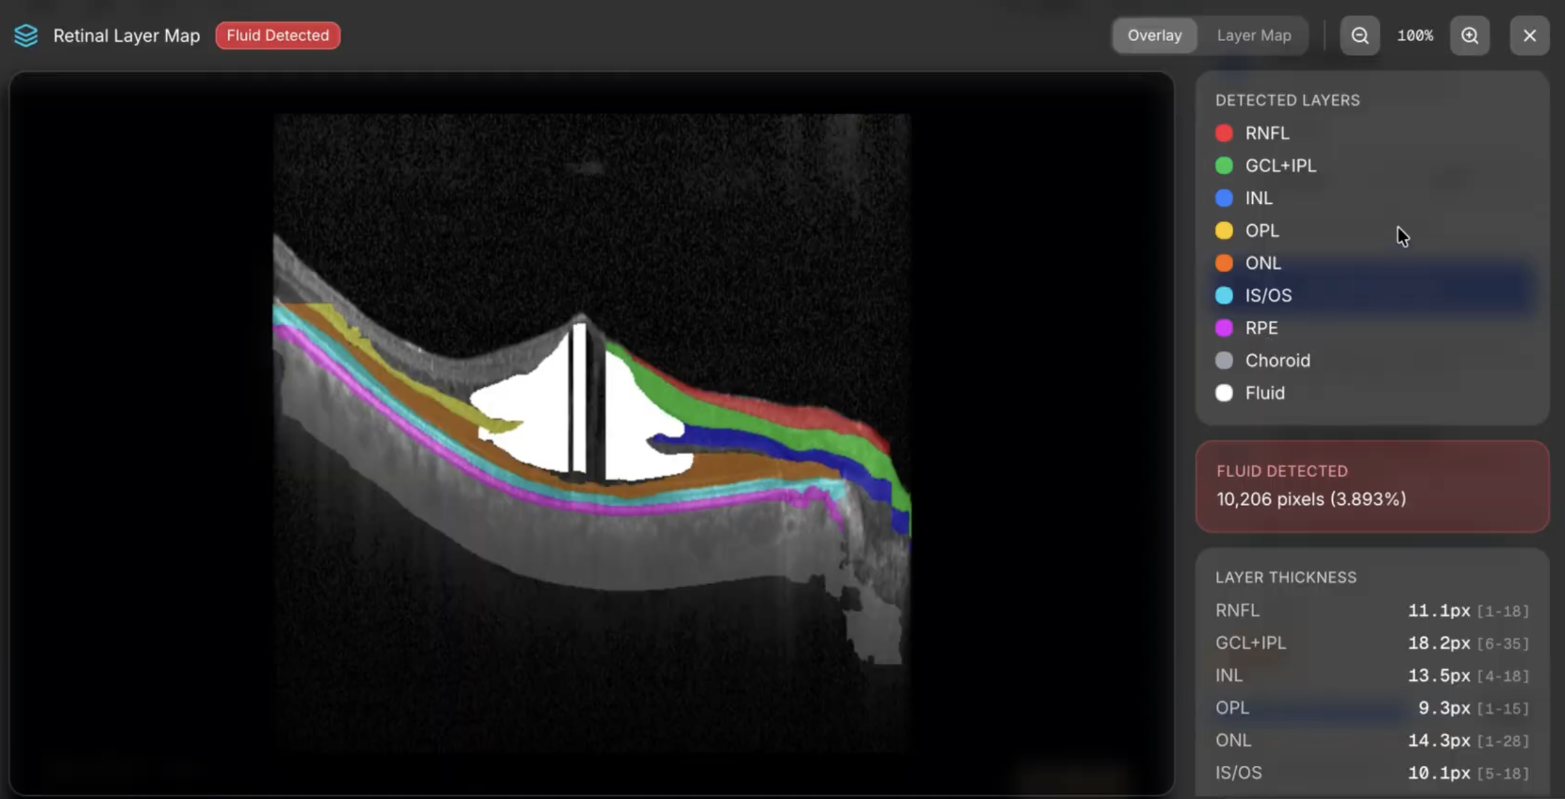The width and height of the screenshot is (1565, 799).
Task: Click the Retinal Layer Map title text
Action: tap(126, 36)
